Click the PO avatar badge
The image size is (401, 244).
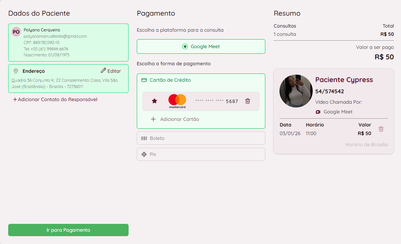[x=16, y=32]
